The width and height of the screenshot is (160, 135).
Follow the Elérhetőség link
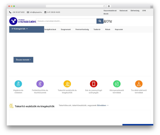point(135,11)
